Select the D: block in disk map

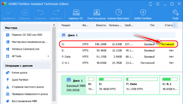(91, 85)
